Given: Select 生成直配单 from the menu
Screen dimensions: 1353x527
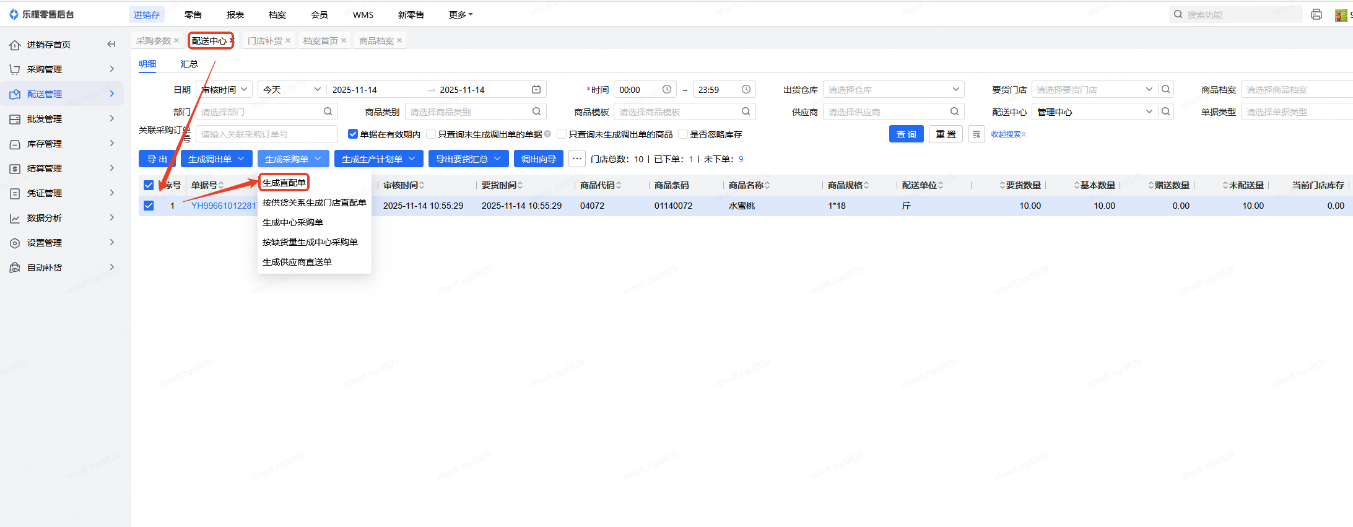Looking at the screenshot, I should point(284,183).
